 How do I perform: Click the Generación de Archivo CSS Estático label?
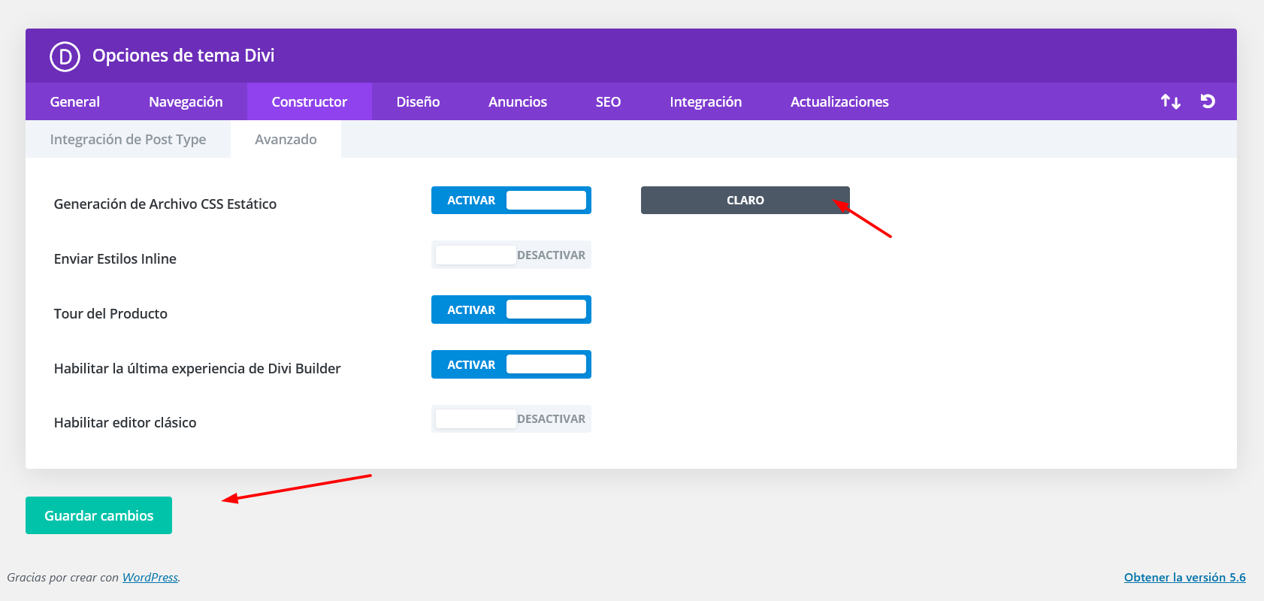(x=165, y=204)
